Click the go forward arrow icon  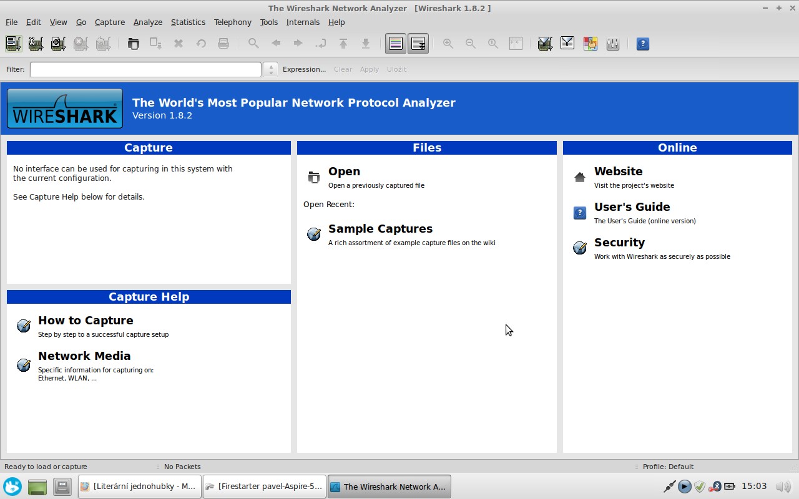tap(298, 44)
